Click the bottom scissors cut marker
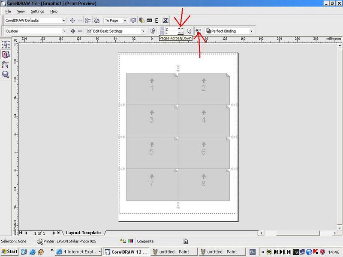 [178, 205]
